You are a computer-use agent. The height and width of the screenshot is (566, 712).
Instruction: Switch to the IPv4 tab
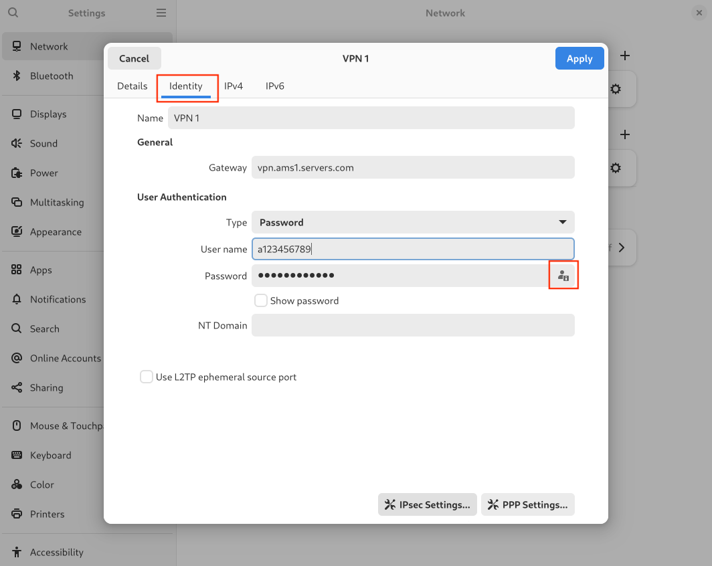point(234,86)
